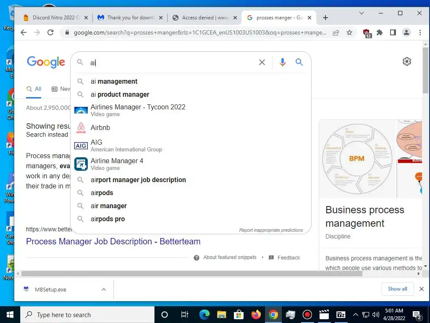Image resolution: width=430 pixels, height=323 pixels.
Task: Open Process Manager Job Description - Betterteam link
Action: click(113, 241)
